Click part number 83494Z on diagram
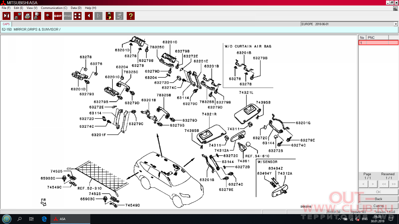Screen dimensions: 399x224 275,169
